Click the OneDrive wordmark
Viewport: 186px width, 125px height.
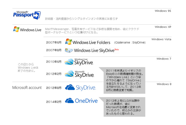[x=86, y=101]
